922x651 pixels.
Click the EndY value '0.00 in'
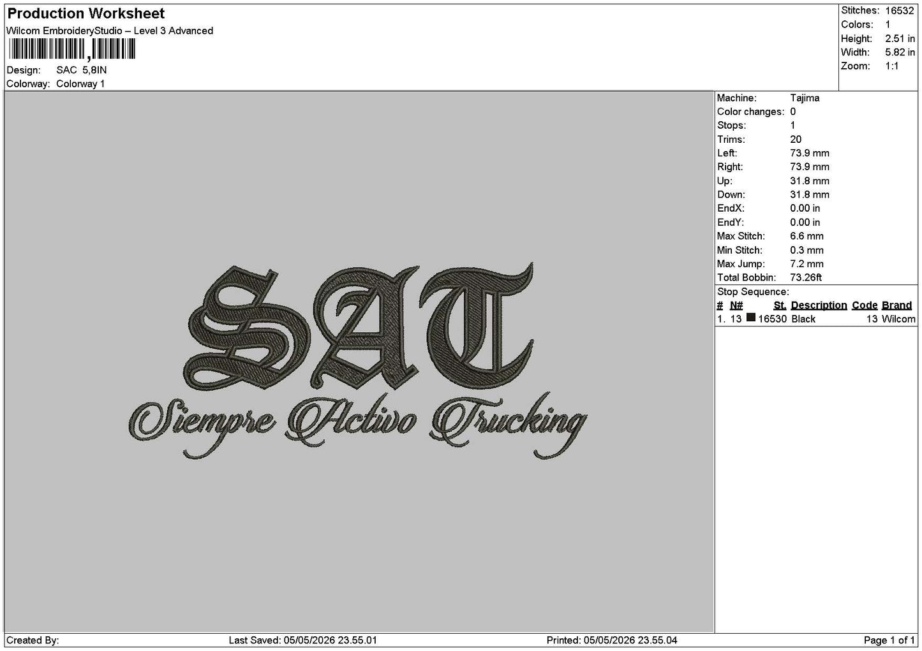(x=805, y=222)
